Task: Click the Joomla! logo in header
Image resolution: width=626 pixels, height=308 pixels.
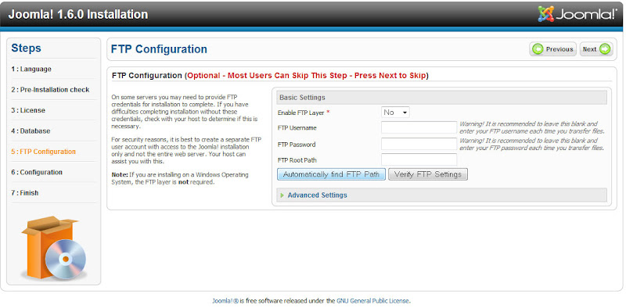Action: [x=577, y=14]
